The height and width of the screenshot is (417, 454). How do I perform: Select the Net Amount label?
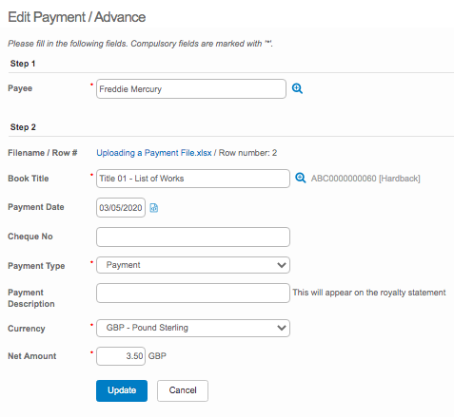tap(32, 356)
